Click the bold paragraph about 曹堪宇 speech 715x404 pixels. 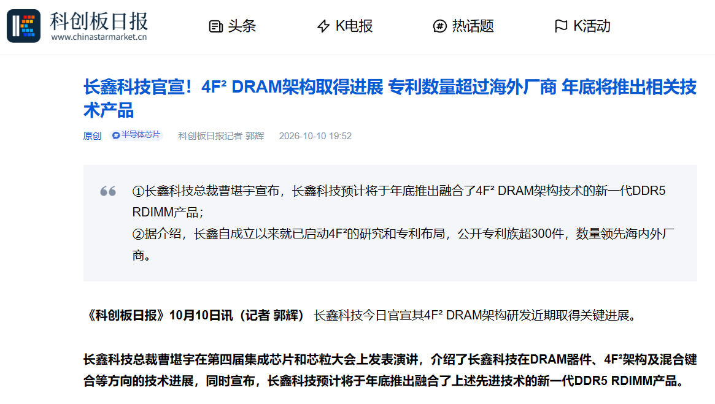point(390,370)
